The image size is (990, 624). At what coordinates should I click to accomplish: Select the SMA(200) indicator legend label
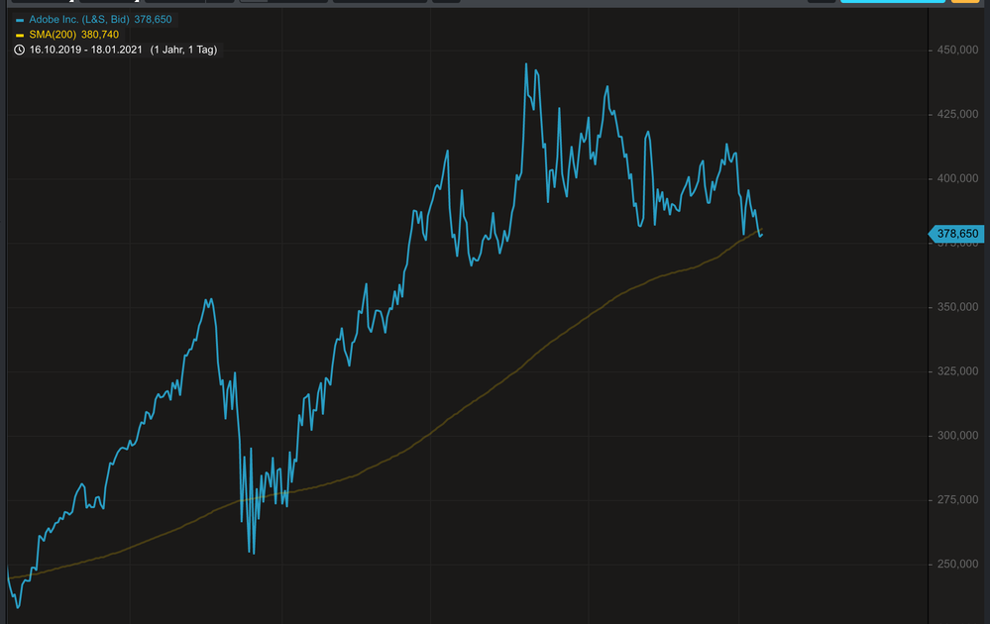pyautogui.click(x=53, y=35)
